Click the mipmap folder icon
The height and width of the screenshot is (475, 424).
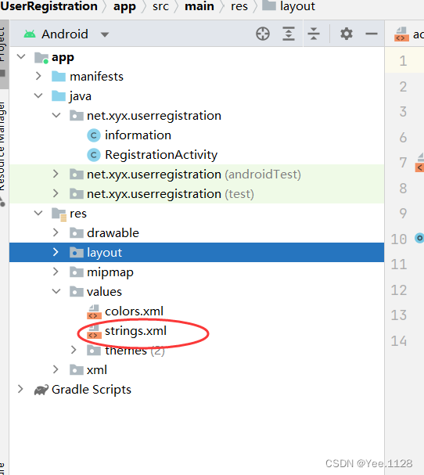point(77,272)
